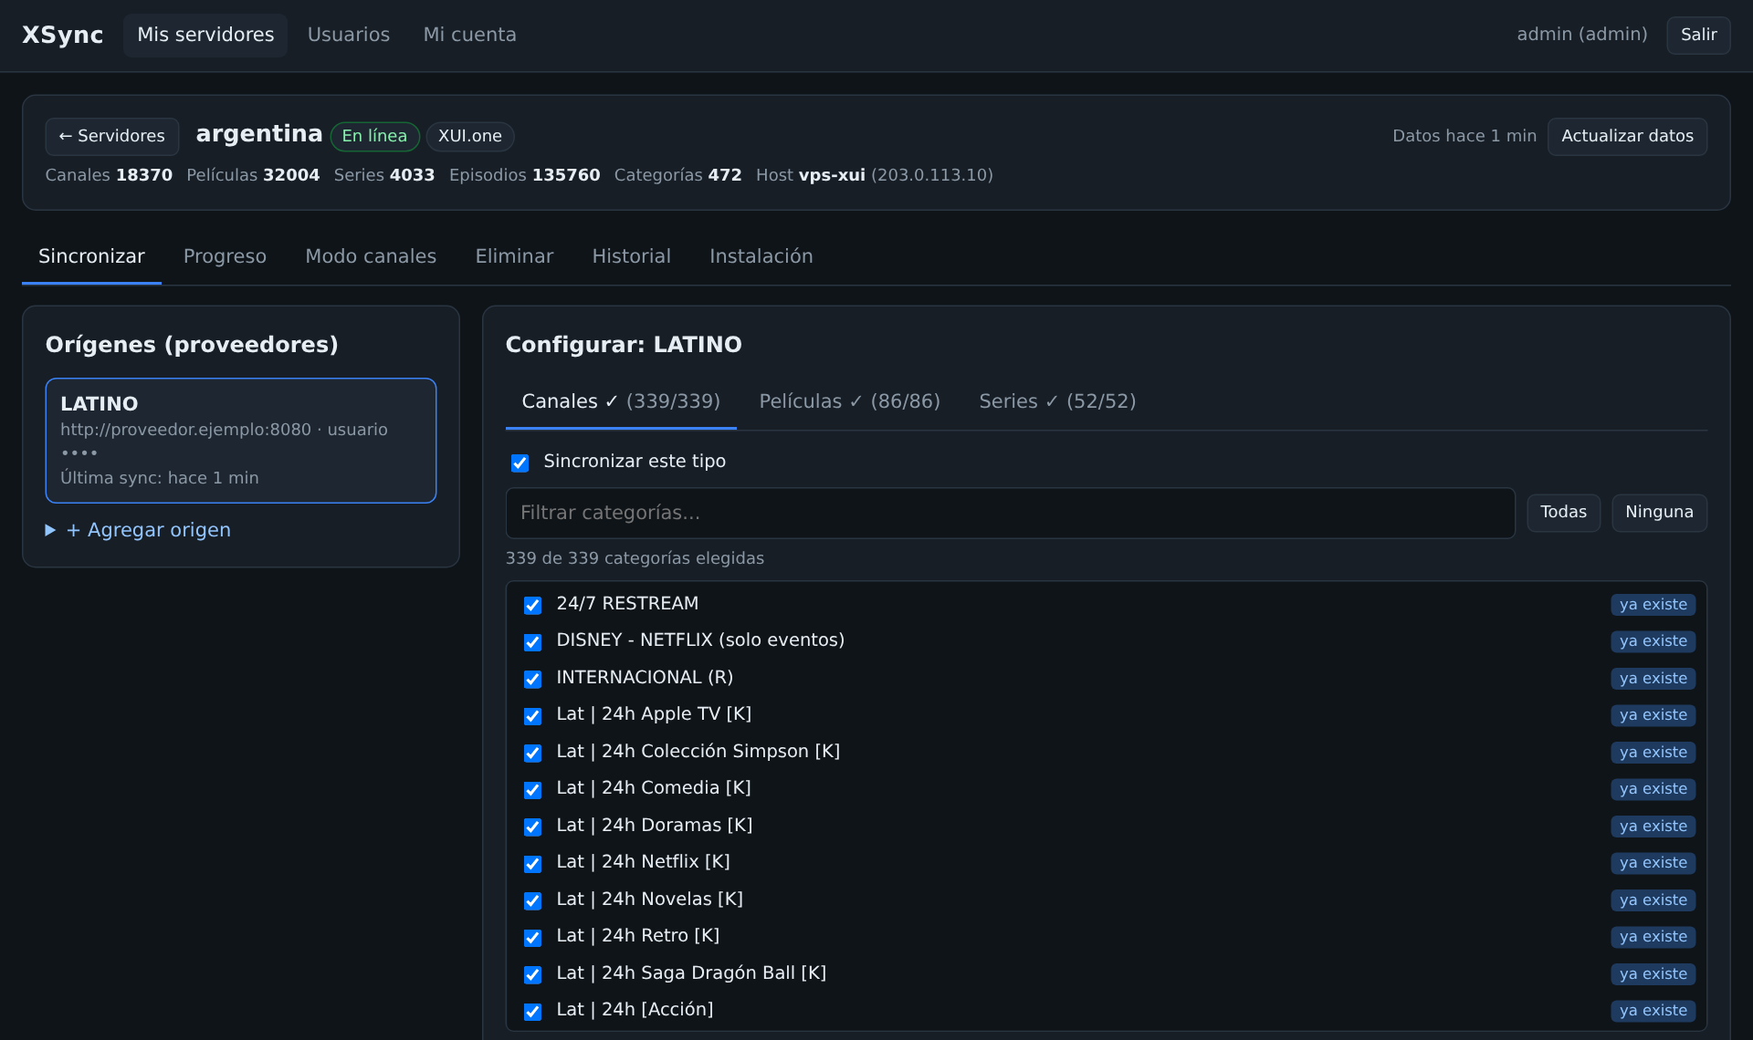Focus the Filtrar categorías input field
1753x1040 pixels.
[1010, 513]
